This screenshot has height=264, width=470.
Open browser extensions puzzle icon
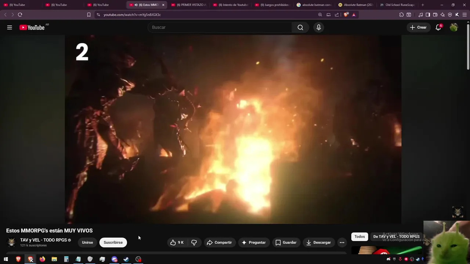tap(401, 15)
